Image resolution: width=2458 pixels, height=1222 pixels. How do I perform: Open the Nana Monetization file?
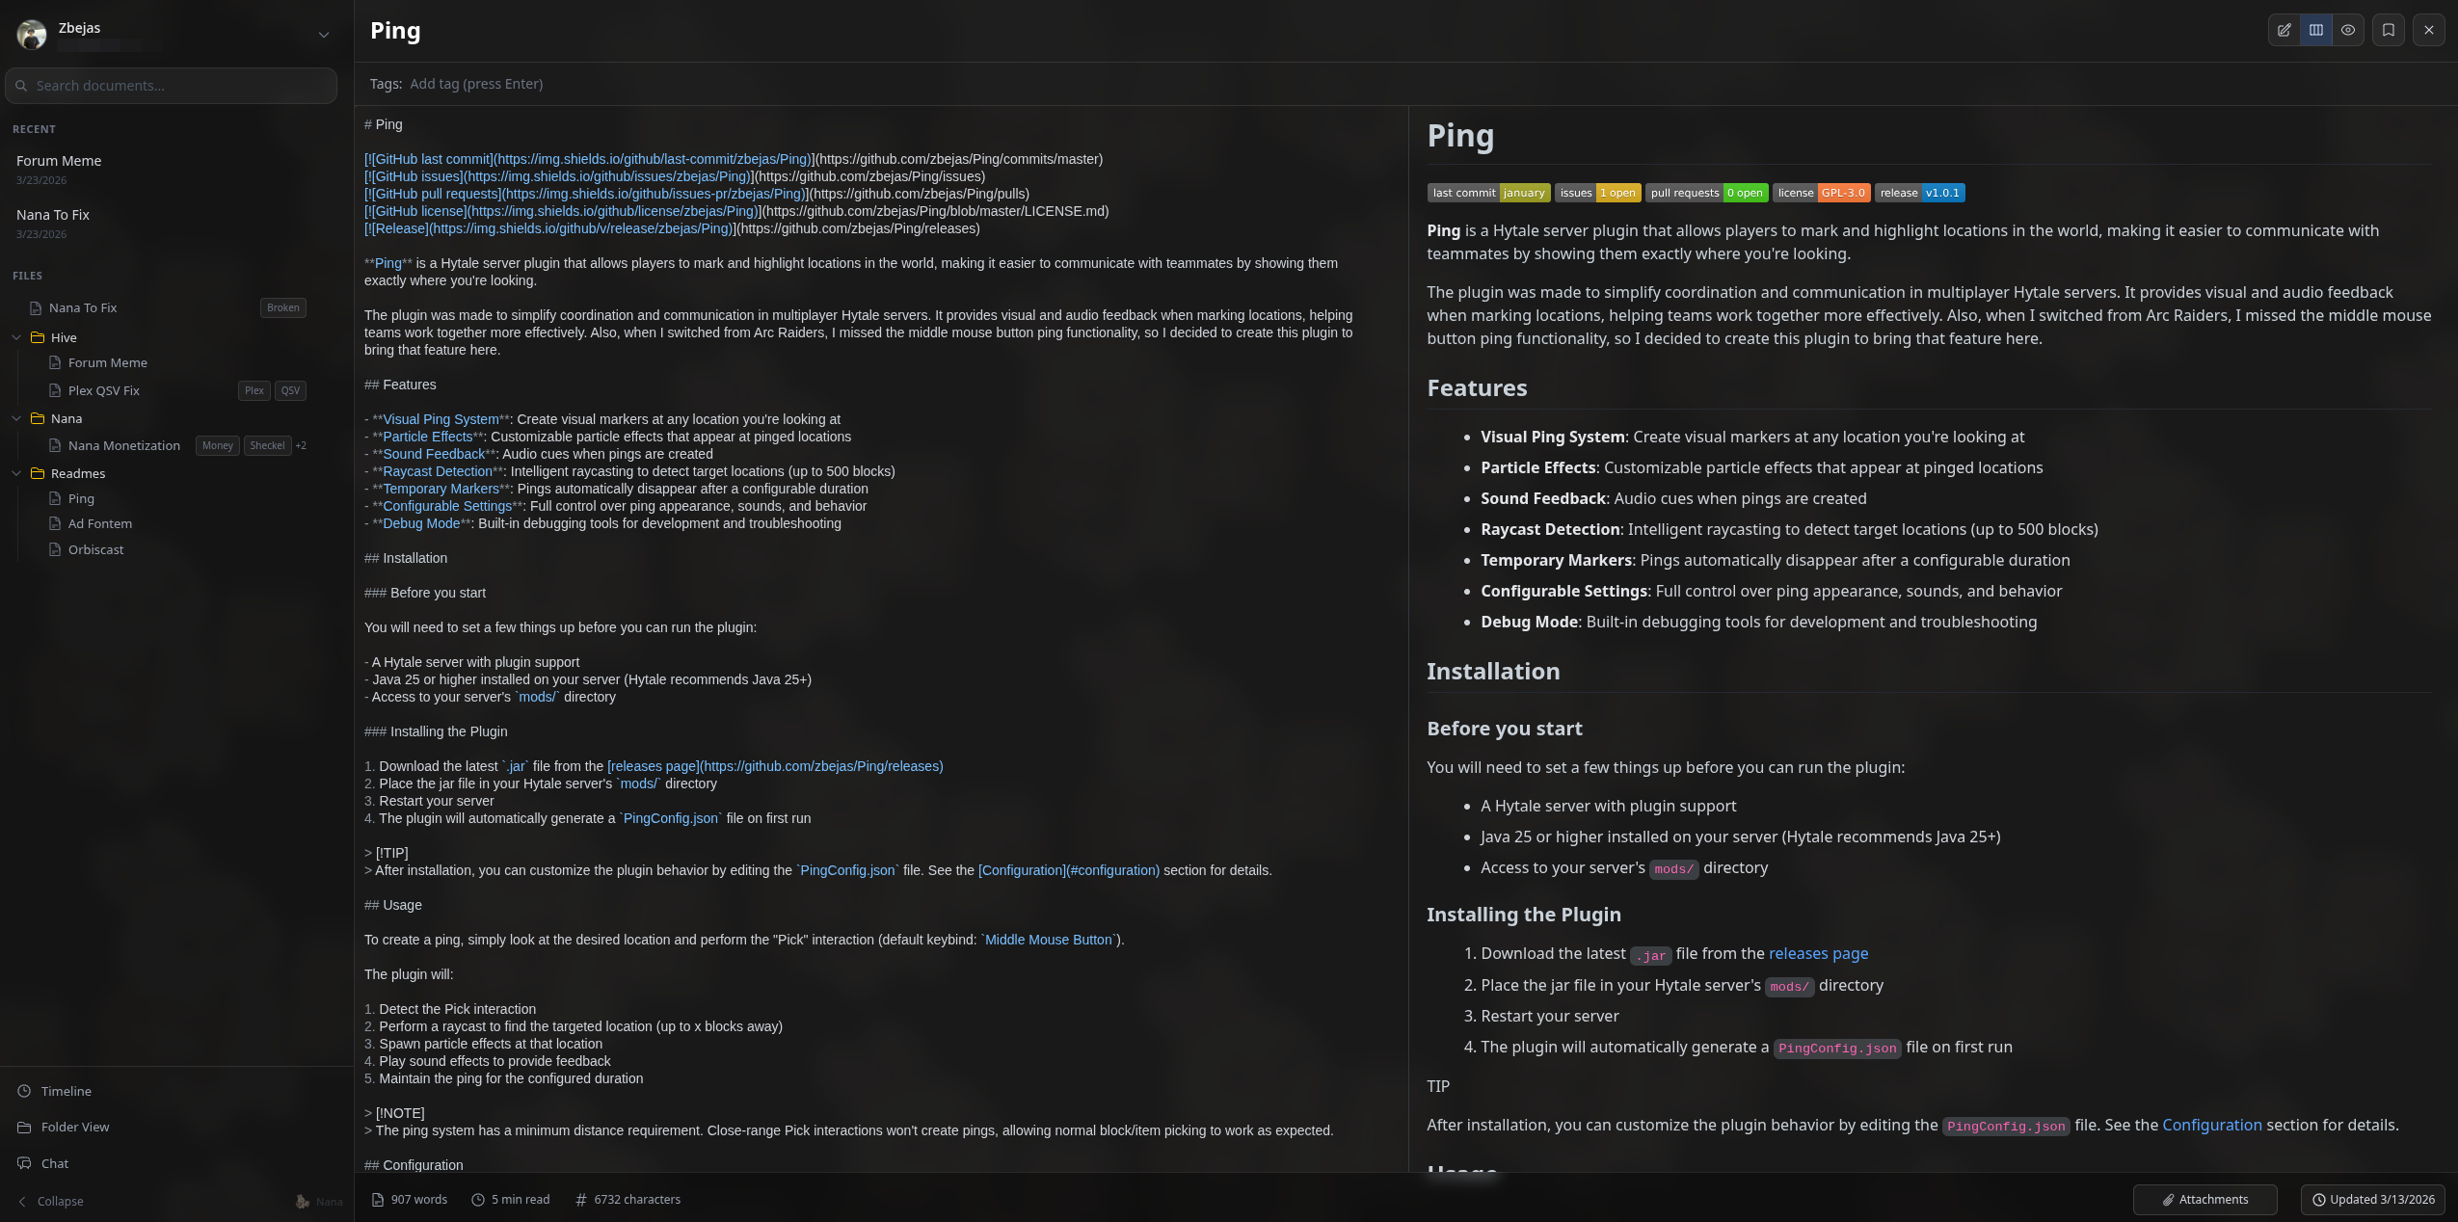click(124, 445)
